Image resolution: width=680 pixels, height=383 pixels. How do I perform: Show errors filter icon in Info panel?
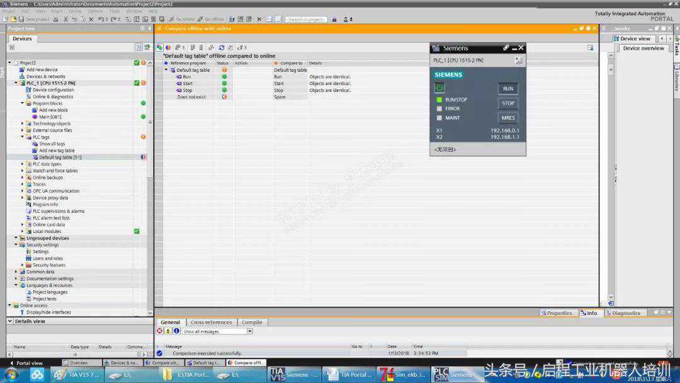(160, 331)
